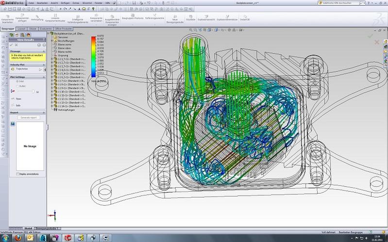
Task: Open Lineares Komponentenmuster tool
Action: coord(55,18)
